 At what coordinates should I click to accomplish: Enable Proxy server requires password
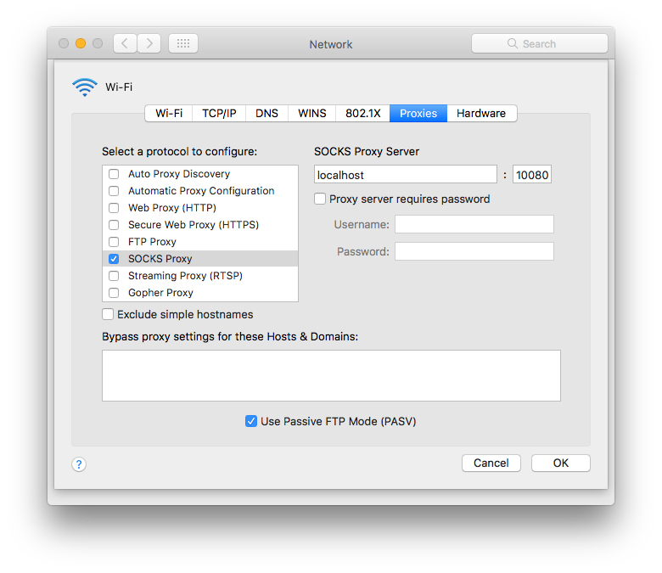(x=320, y=199)
